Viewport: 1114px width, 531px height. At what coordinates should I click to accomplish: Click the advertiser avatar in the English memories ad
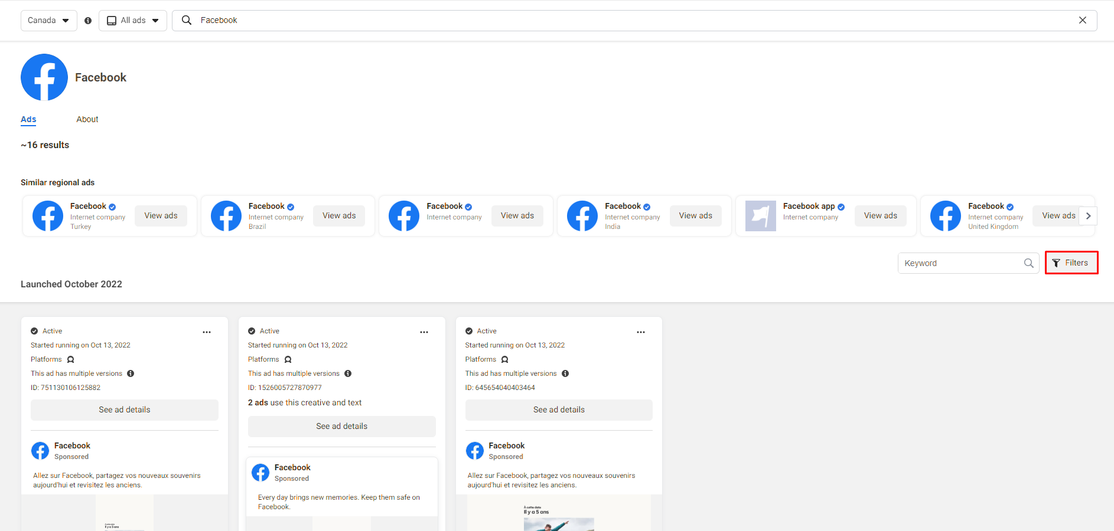(260, 473)
